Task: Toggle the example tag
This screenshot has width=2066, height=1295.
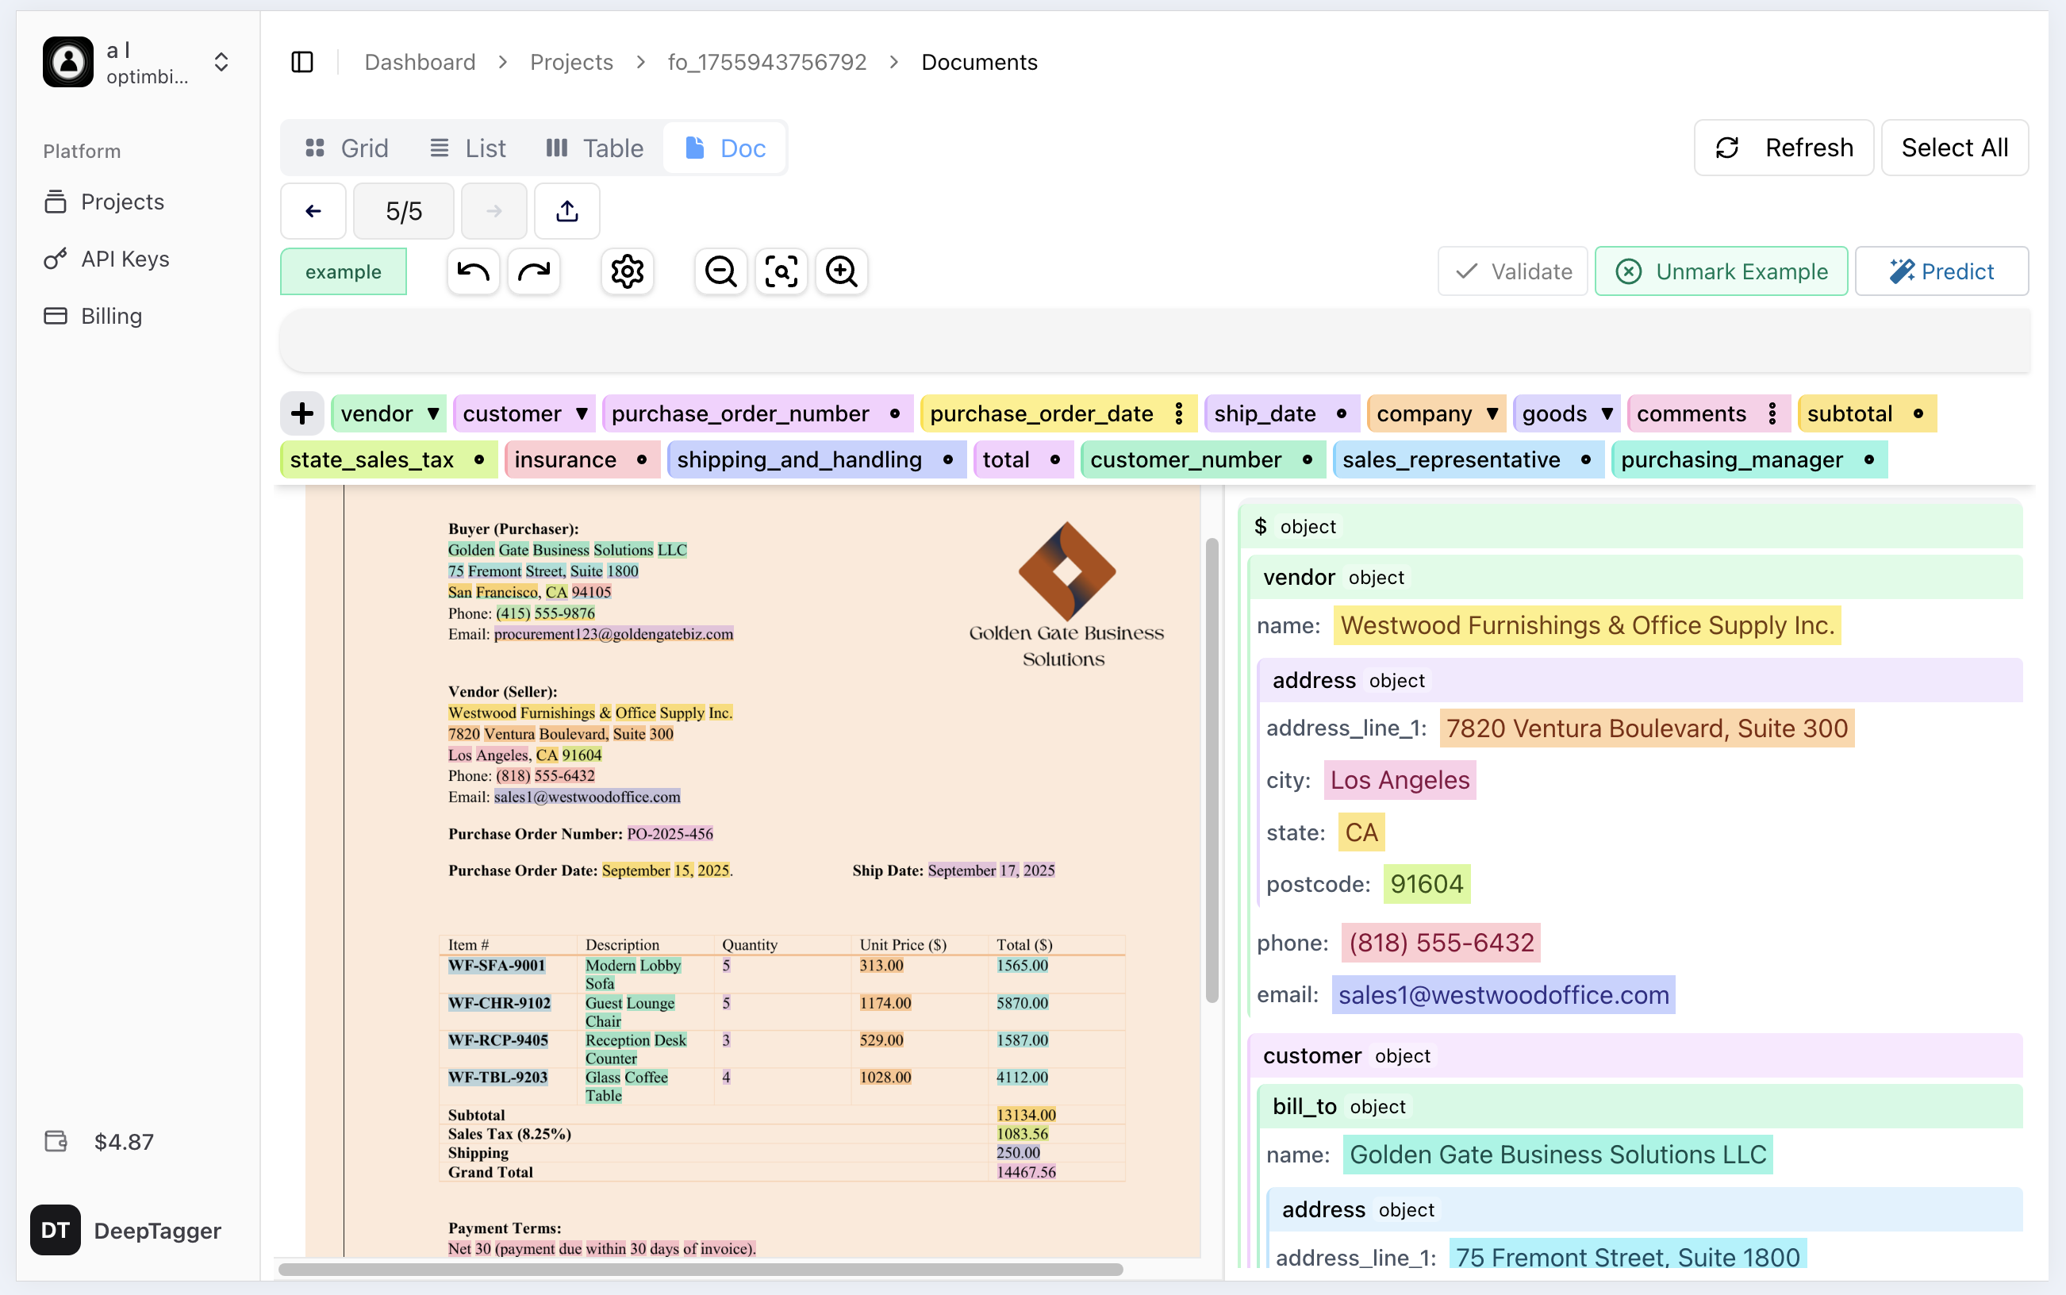Action: (x=344, y=272)
